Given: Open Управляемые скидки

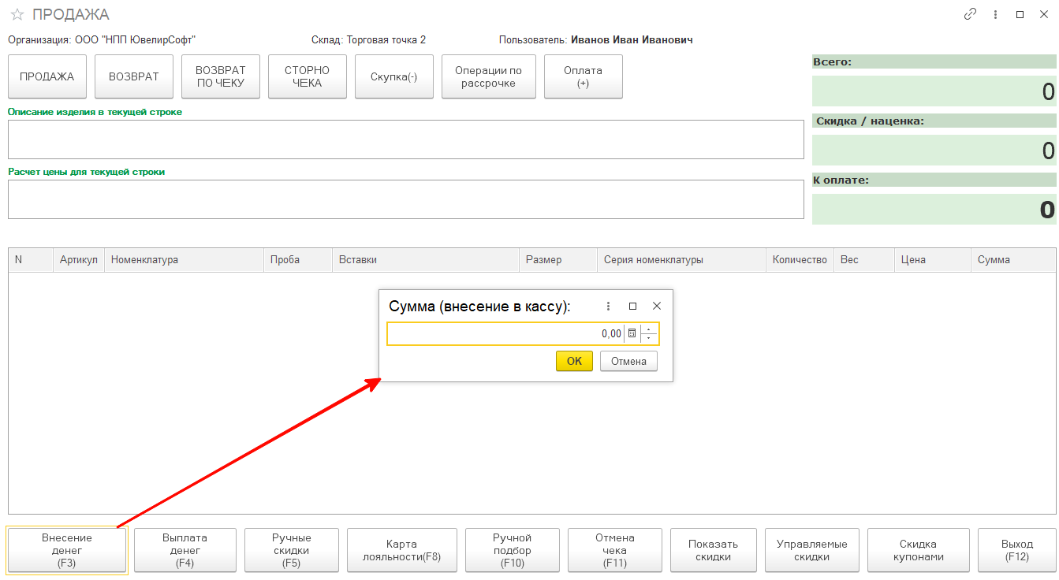Looking at the screenshot, I should [x=811, y=550].
